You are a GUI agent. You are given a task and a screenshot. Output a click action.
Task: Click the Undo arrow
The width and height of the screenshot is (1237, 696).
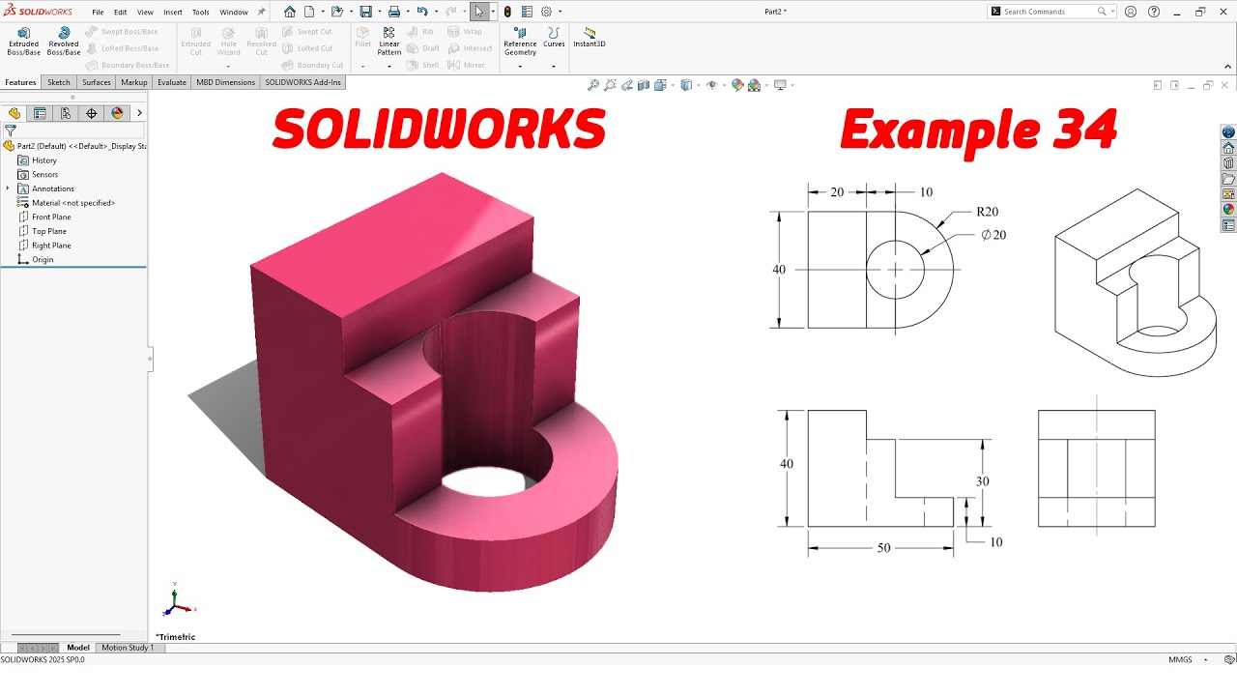click(x=421, y=12)
